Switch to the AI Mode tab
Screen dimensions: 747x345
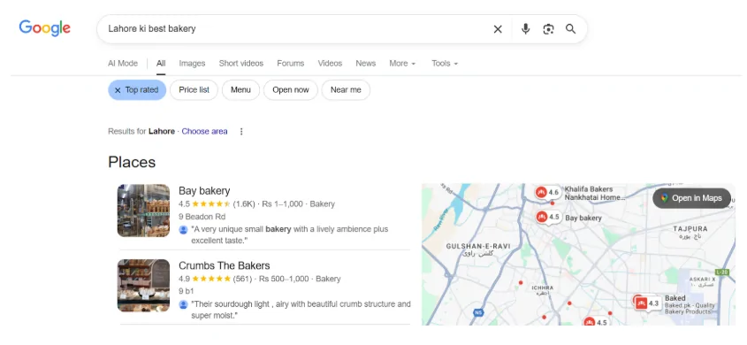point(123,64)
